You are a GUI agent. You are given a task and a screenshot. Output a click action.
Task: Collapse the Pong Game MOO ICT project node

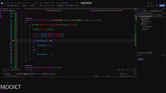(138, 17)
